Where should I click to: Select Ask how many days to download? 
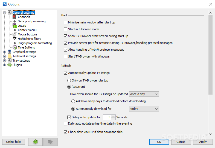tap(73, 101)
